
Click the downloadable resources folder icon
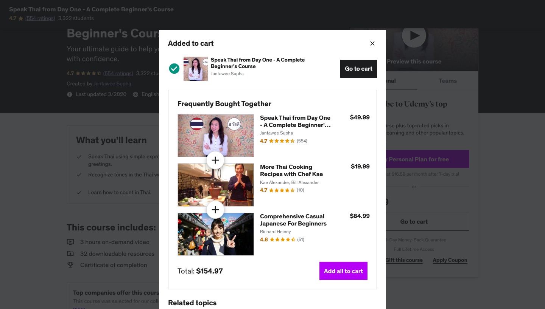coord(70,253)
